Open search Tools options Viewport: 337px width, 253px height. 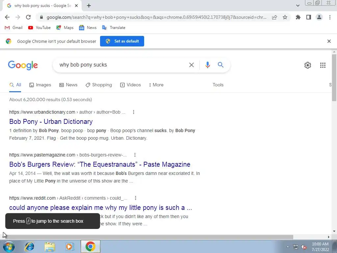point(218,85)
